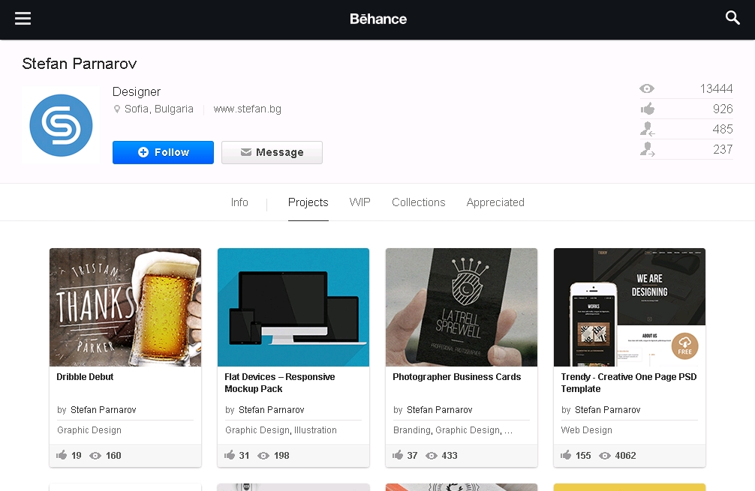The width and height of the screenshot is (755, 491).
Task: Open Photographer Business Cards project thumbnail
Action: click(x=462, y=307)
